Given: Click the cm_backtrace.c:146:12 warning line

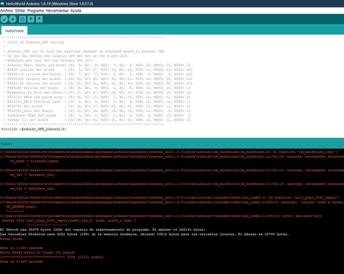Looking at the screenshot, I should point(172,184).
